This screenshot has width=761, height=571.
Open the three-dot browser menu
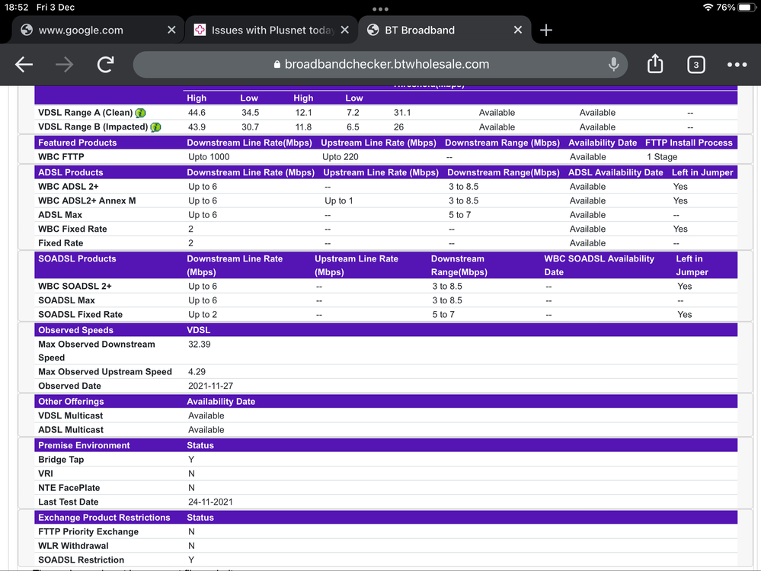(737, 65)
